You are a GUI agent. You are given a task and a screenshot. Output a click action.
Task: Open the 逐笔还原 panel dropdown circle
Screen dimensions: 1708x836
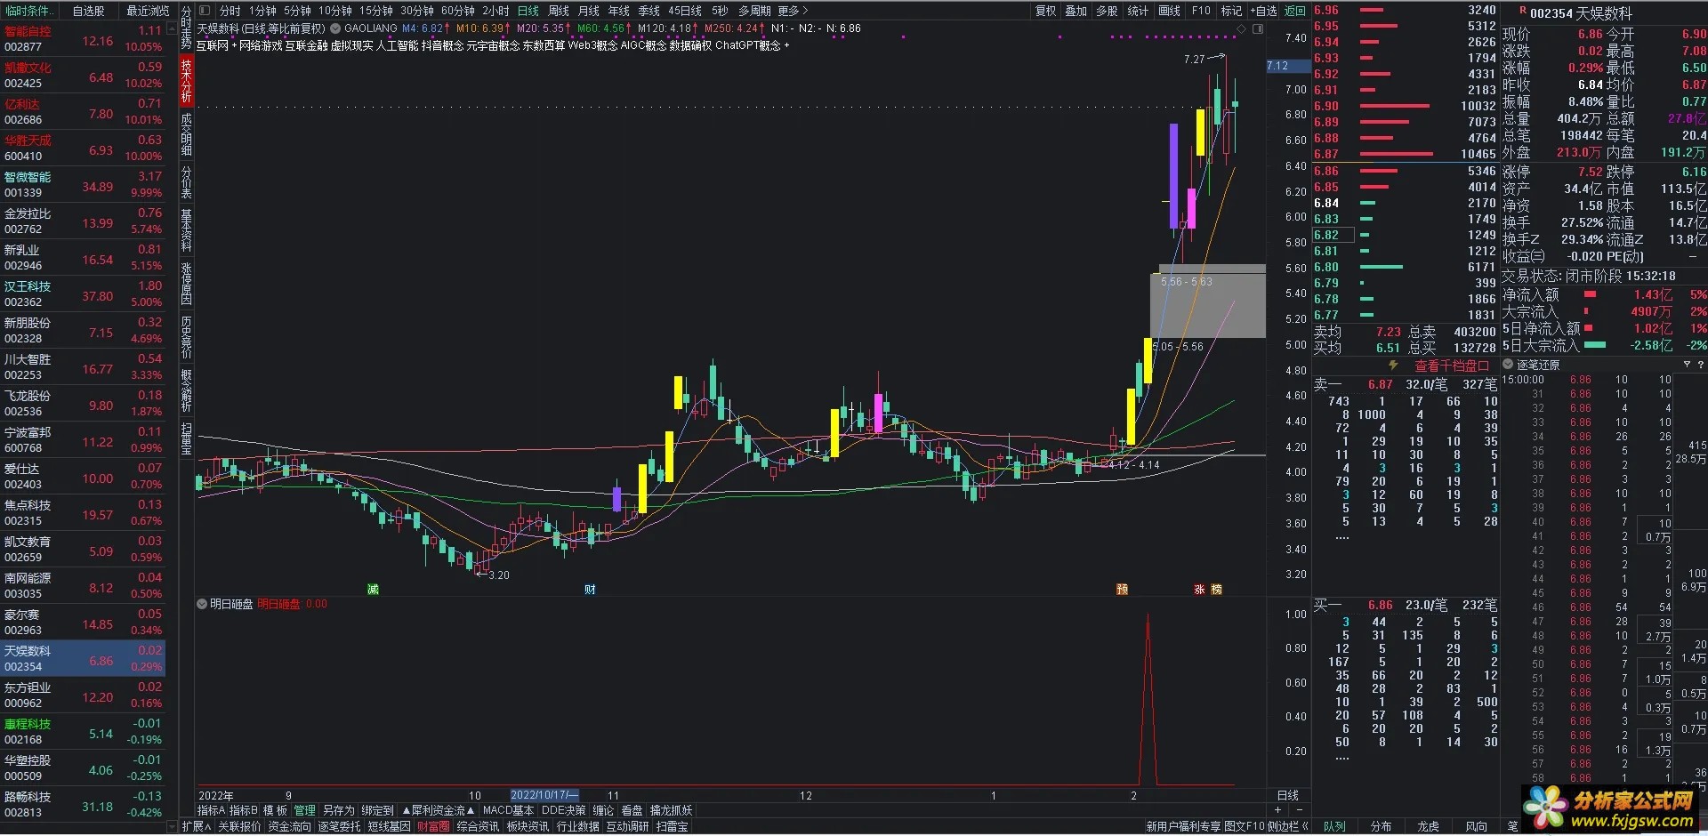pos(1508,365)
